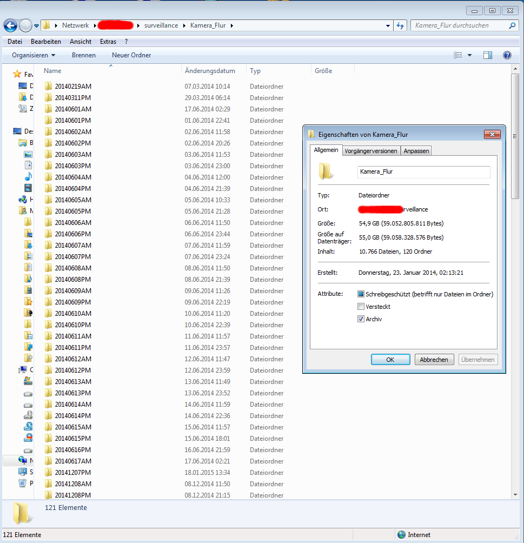Click the Kamera_Flur name text field
Viewport: 524px width, 543px height.
pyautogui.click(x=423, y=172)
